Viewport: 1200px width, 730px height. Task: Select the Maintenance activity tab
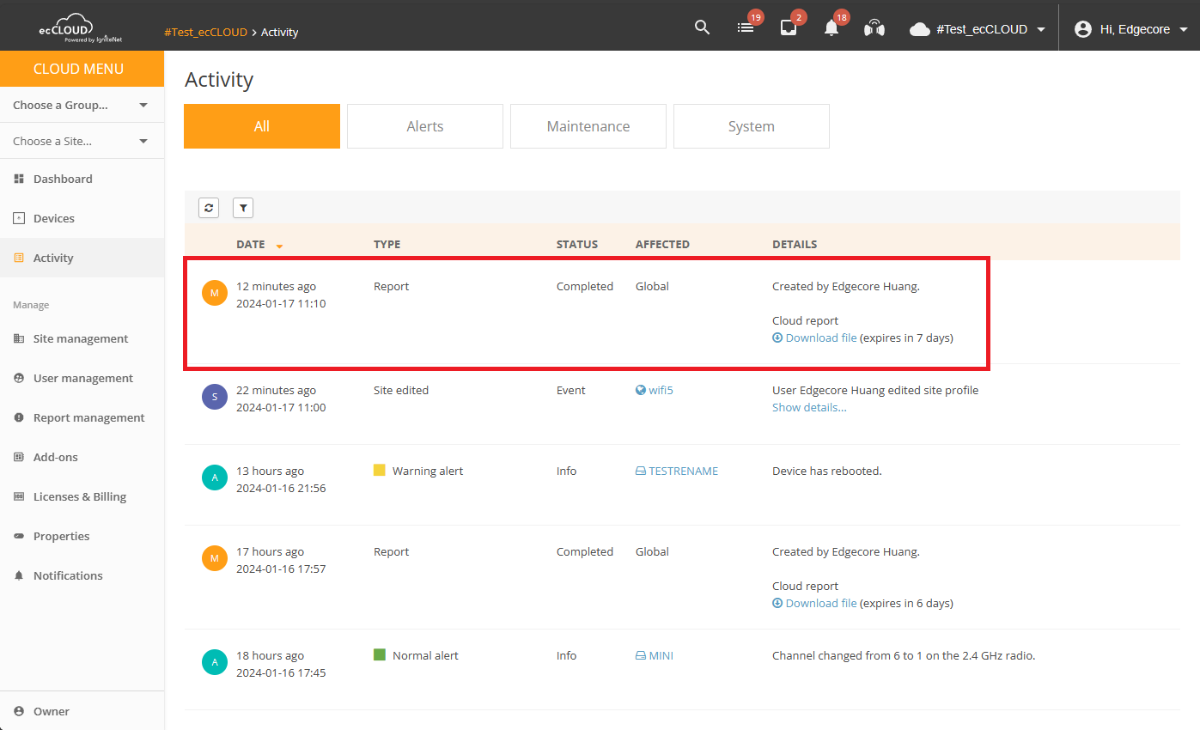pyautogui.click(x=588, y=125)
